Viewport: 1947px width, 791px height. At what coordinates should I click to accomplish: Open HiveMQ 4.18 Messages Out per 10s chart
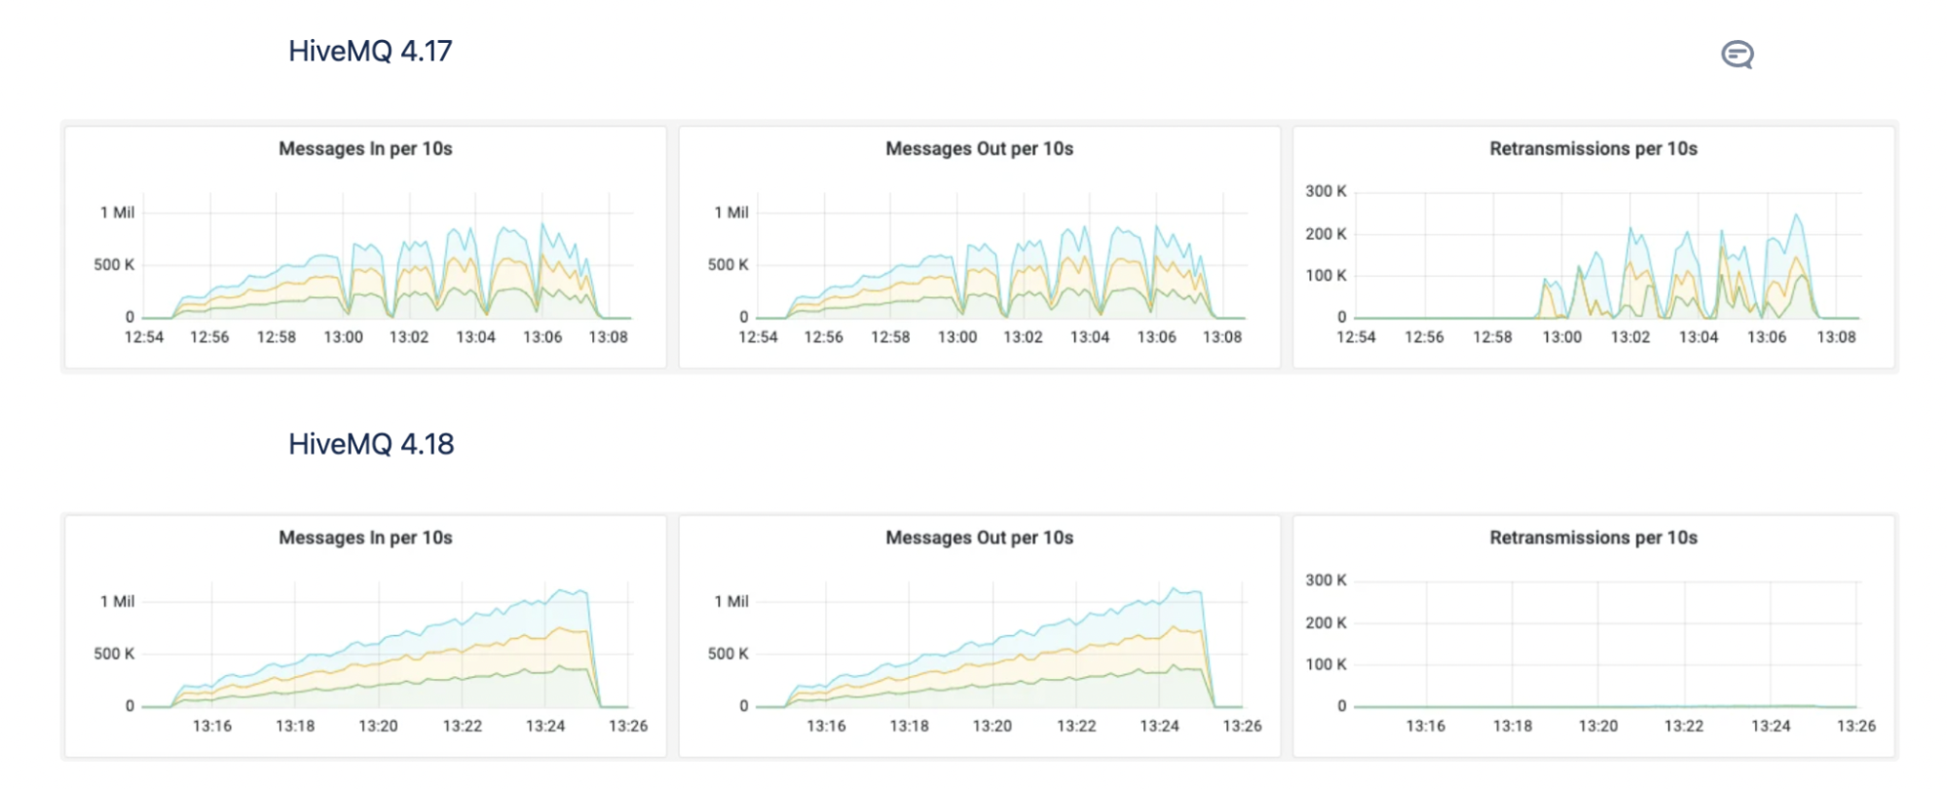click(x=979, y=636)
